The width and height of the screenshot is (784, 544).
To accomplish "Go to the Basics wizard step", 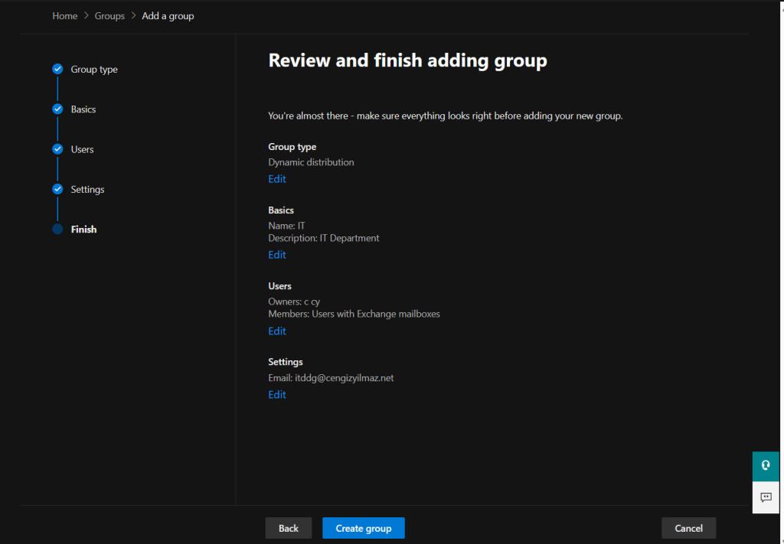I will click(x=83, y=109).
